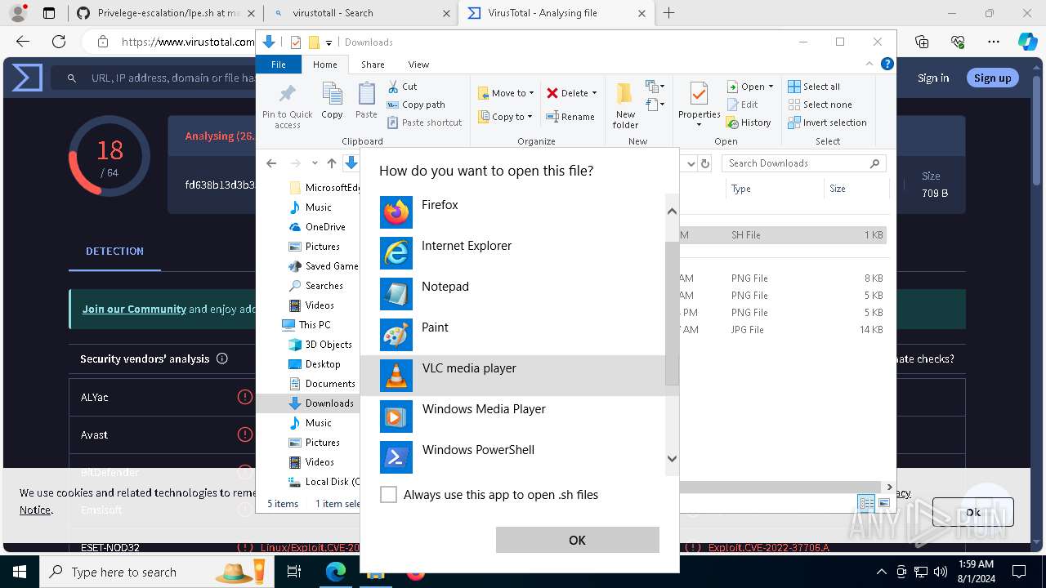Viewport: 1046px width, 588px height.
Task: Check Always use this app for .sh files
Action: (x=389, y=495)
